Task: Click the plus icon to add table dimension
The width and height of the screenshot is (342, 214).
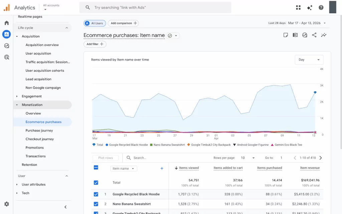Action: (162, 169)
